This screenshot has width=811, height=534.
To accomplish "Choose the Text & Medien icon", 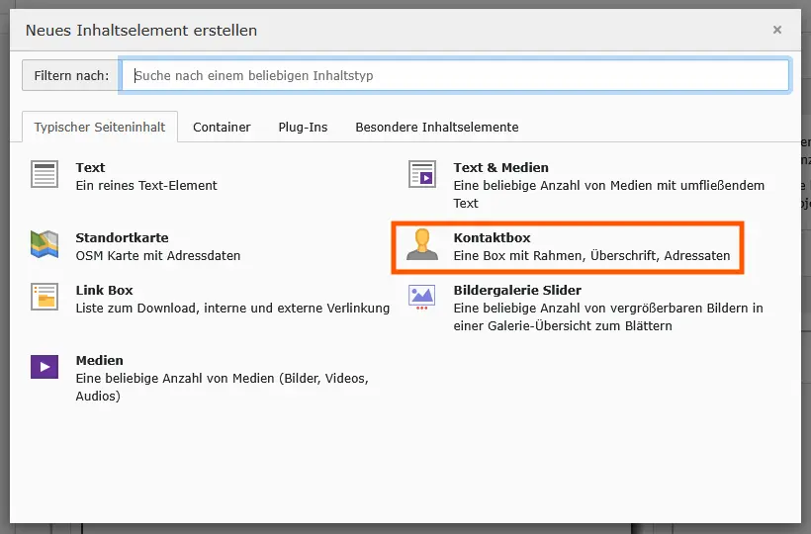I will [422, 174].
